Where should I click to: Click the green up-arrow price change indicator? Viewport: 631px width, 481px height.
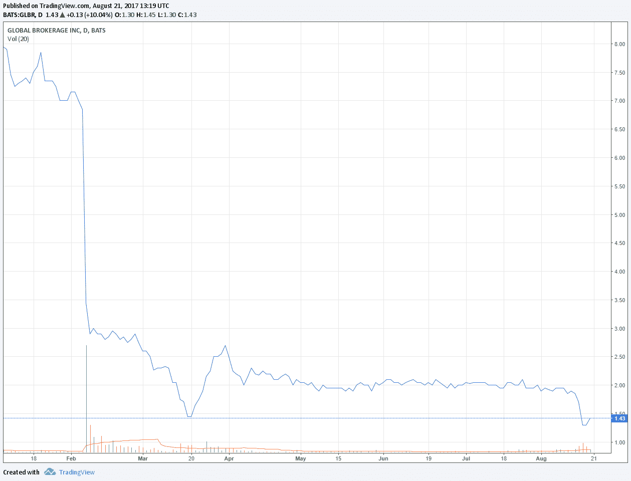[62, 15]
